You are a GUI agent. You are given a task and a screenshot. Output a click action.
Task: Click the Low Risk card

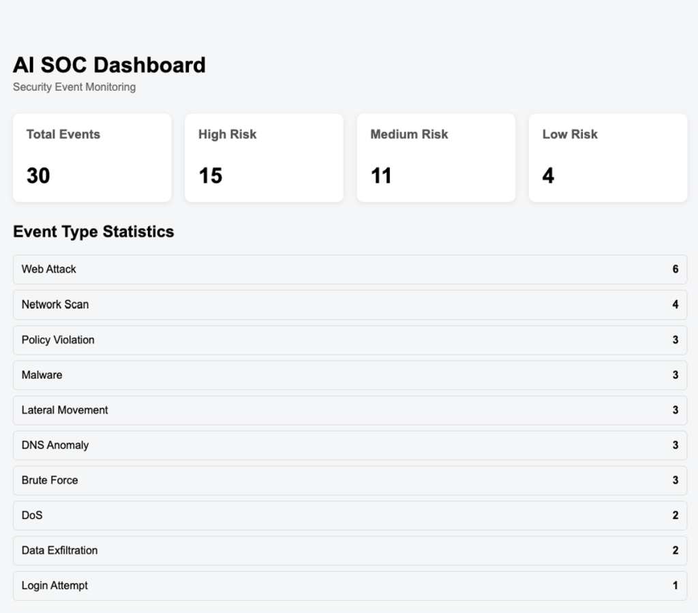608,158
